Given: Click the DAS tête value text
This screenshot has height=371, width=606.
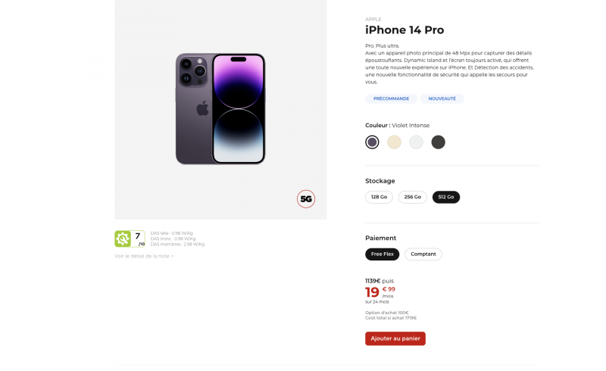Looking at the screenshot, I should pos(171,232).
